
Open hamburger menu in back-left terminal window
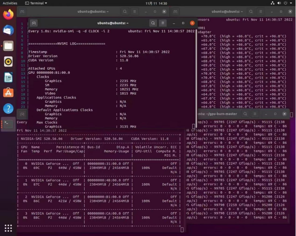pos(135,12)
